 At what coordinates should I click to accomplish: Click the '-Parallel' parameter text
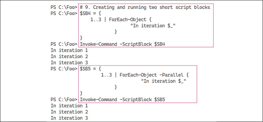pos(171,75)
